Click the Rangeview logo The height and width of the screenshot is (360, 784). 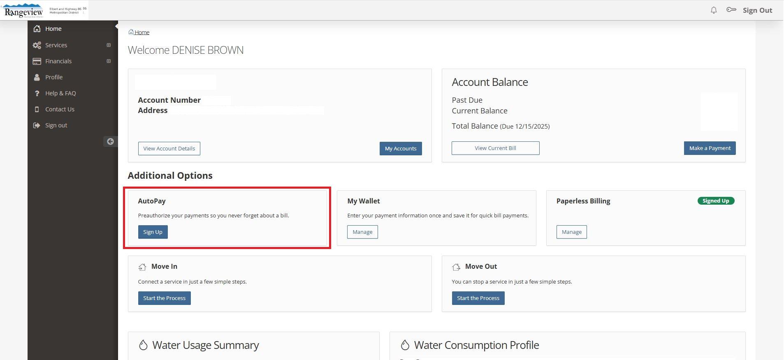(x=24, y=10)
